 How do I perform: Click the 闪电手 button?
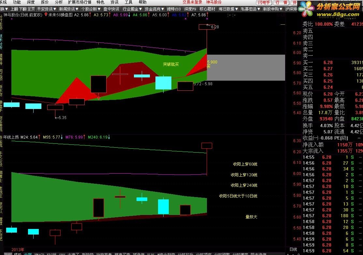264,3
